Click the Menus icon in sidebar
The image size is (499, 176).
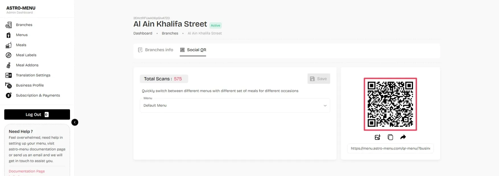pos(9,35)
